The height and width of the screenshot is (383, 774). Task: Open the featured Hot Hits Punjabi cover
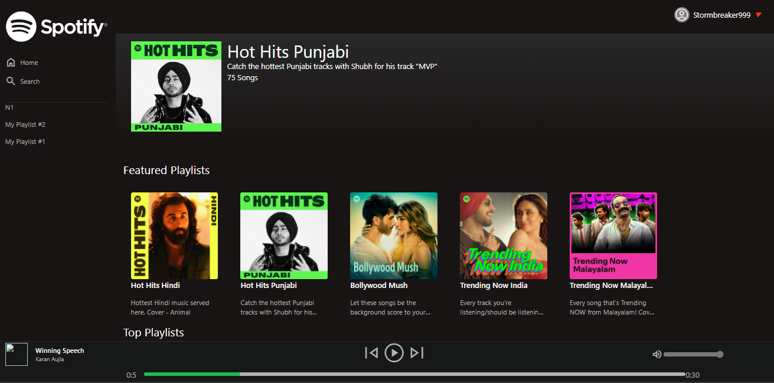(x=284, y=235)
